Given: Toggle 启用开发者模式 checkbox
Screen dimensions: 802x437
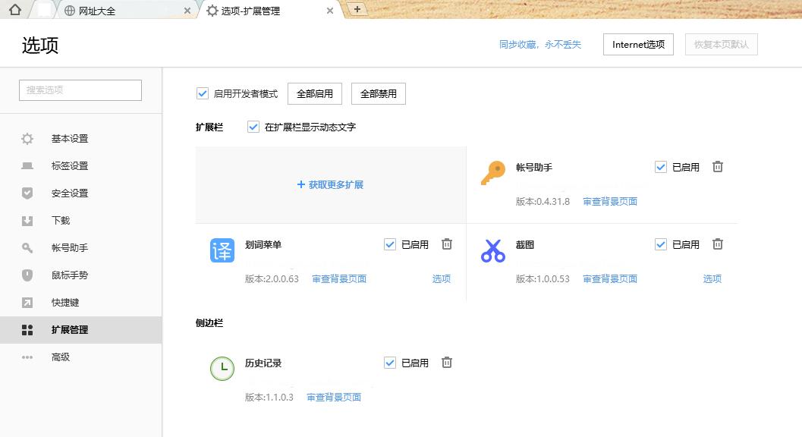Looking at the screenshot, I should pyautogui.click(x=201, y=93).
